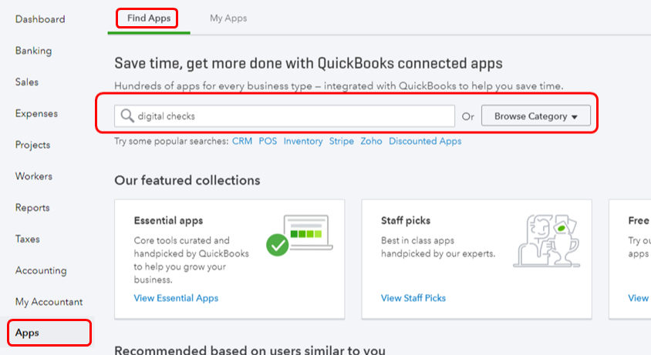Click the Save time, get more done heading
This screenshot has height=355, width=651.
click(309, 63)
